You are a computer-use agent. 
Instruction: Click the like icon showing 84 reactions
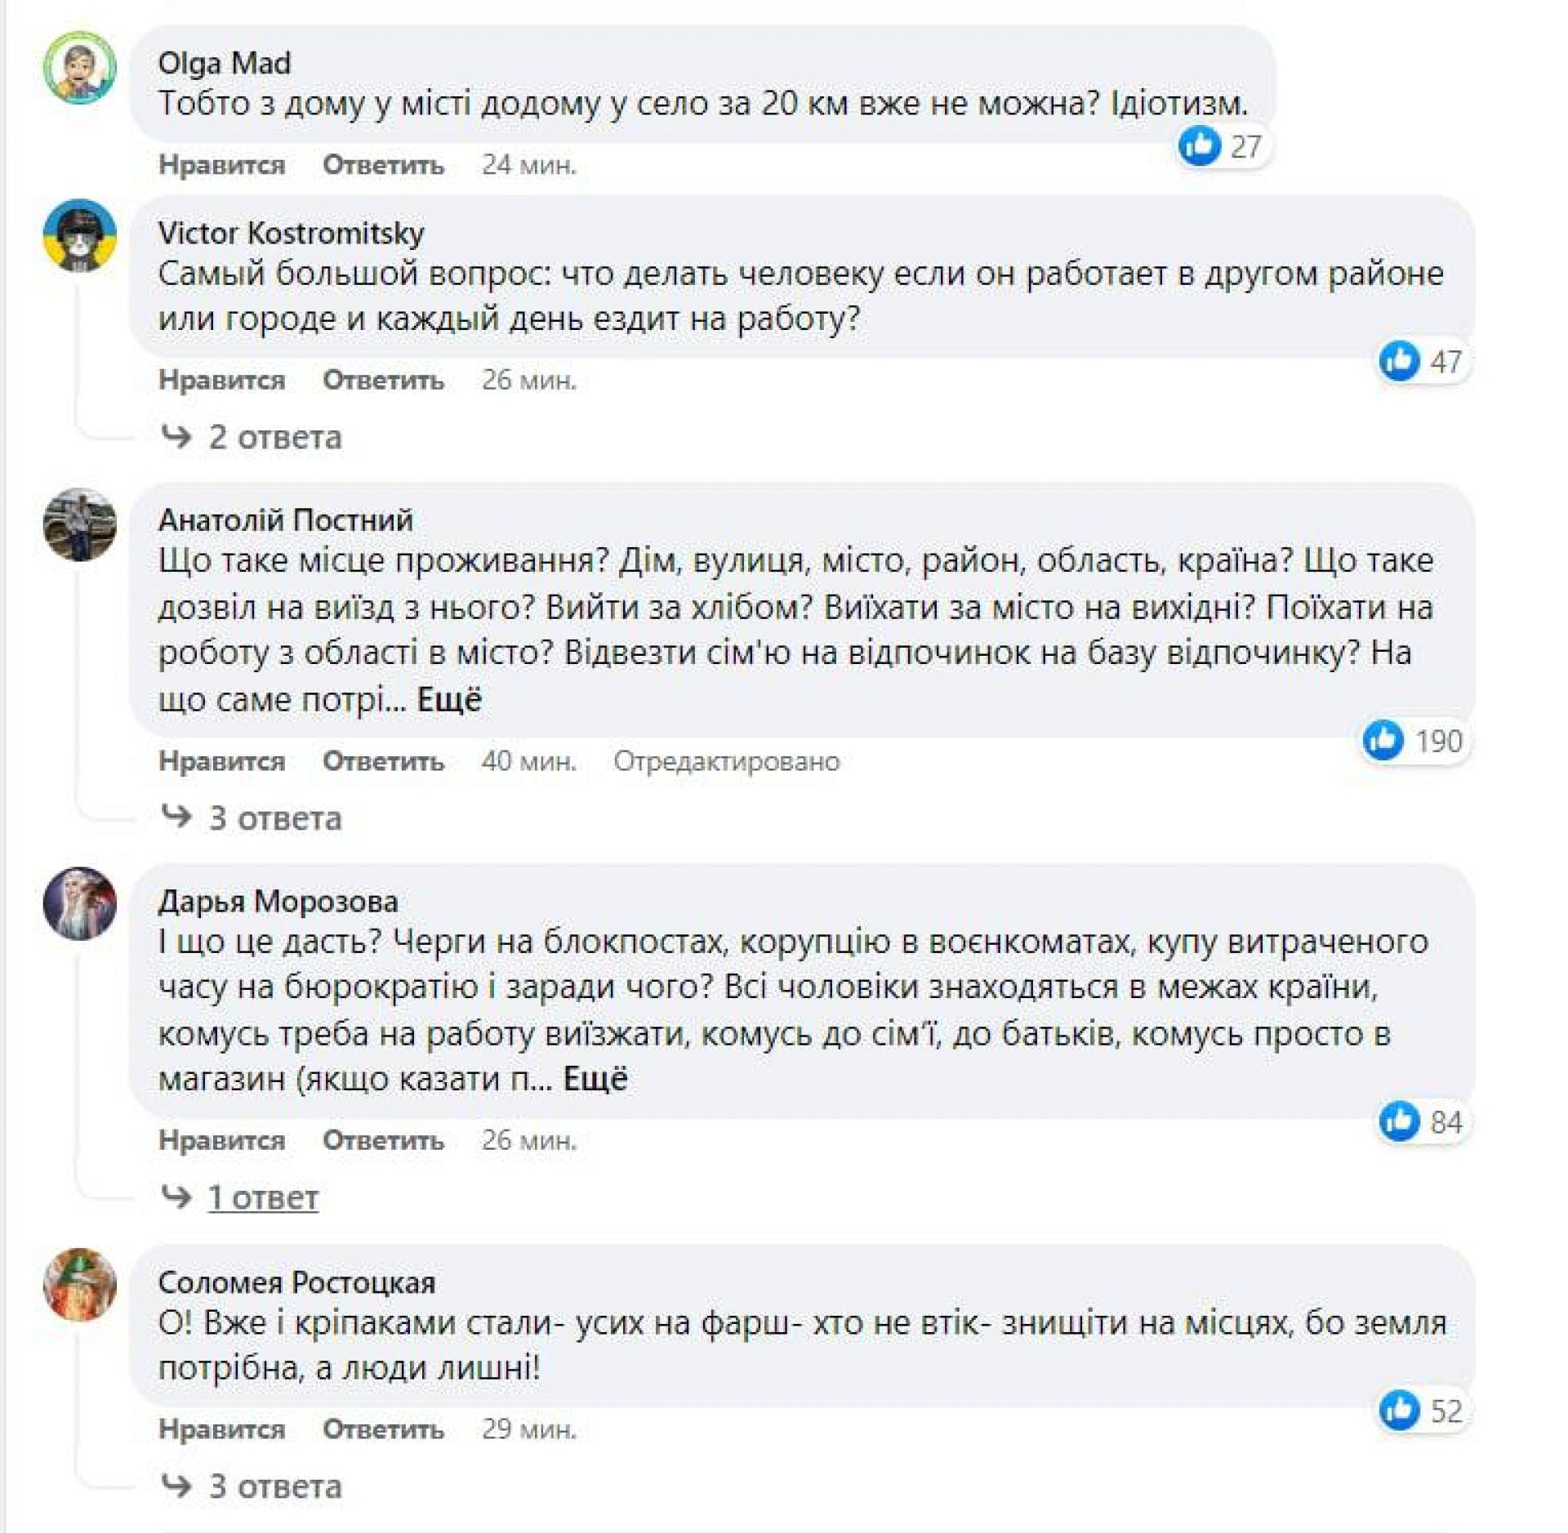(1399, 1121)
